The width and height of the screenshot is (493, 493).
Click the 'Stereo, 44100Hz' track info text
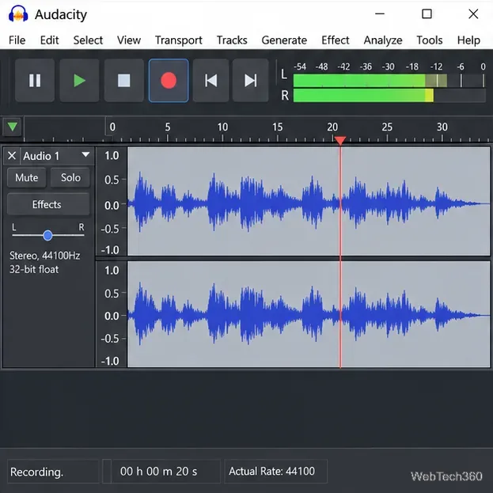[44, 256]
